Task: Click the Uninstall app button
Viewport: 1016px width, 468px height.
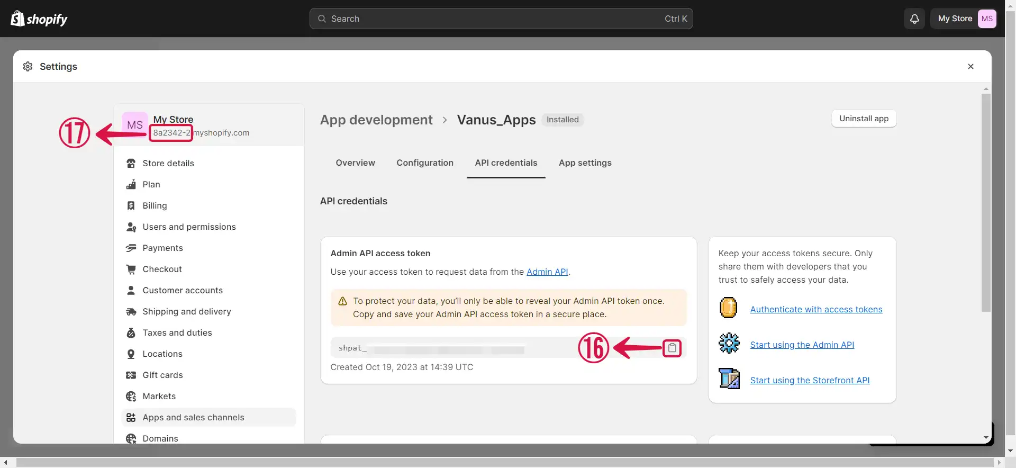Action: (864, 119)
